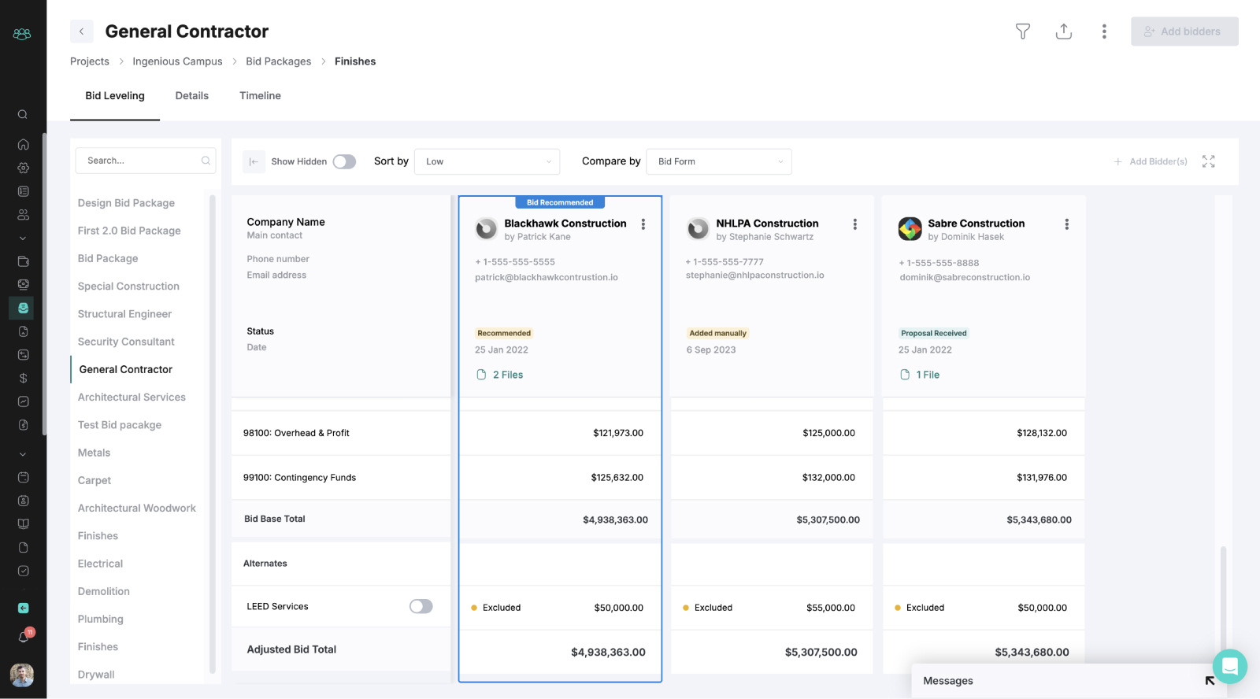Click the fullscreen expand icon
Image resolution: width=1260 pixels, height=699 pixels.
pyautogui.click(x=1208, y=161)
